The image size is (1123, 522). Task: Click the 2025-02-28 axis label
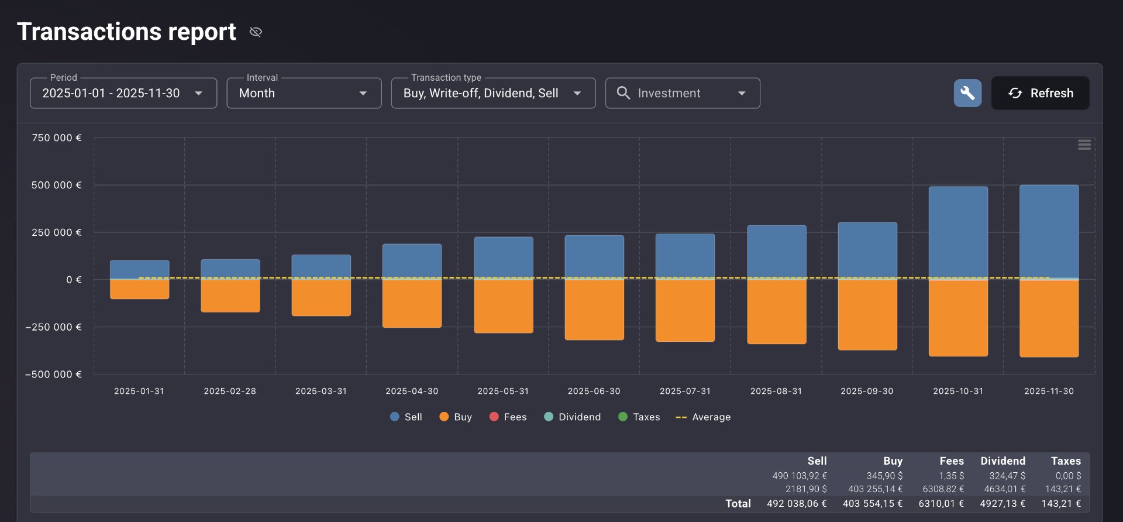coord(230,391)
